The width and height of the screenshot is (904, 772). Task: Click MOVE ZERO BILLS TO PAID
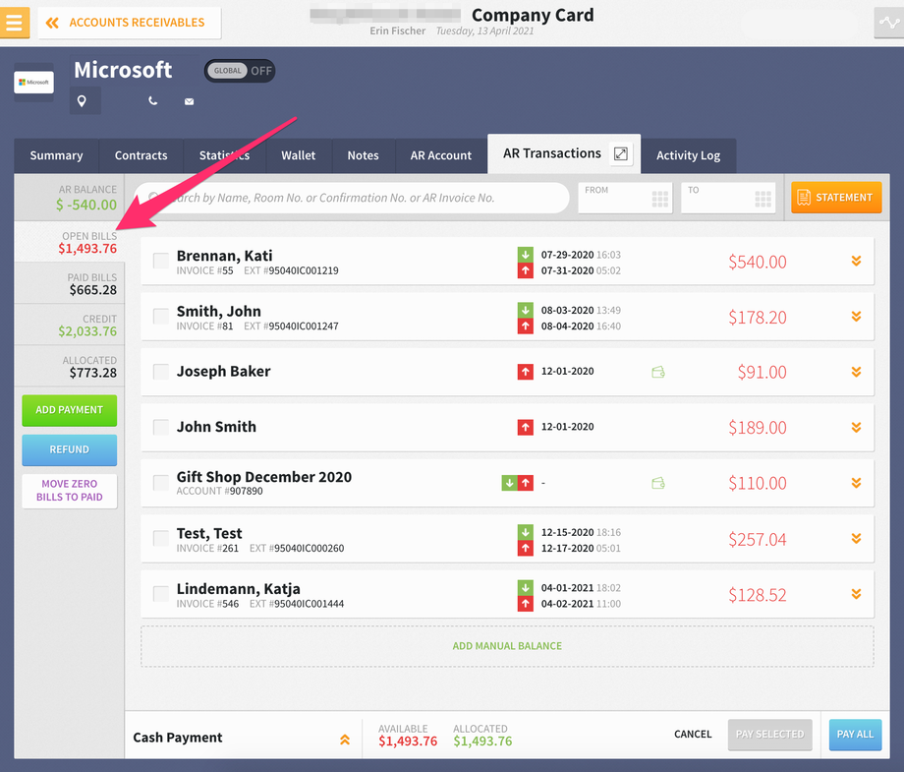point(69,491)
